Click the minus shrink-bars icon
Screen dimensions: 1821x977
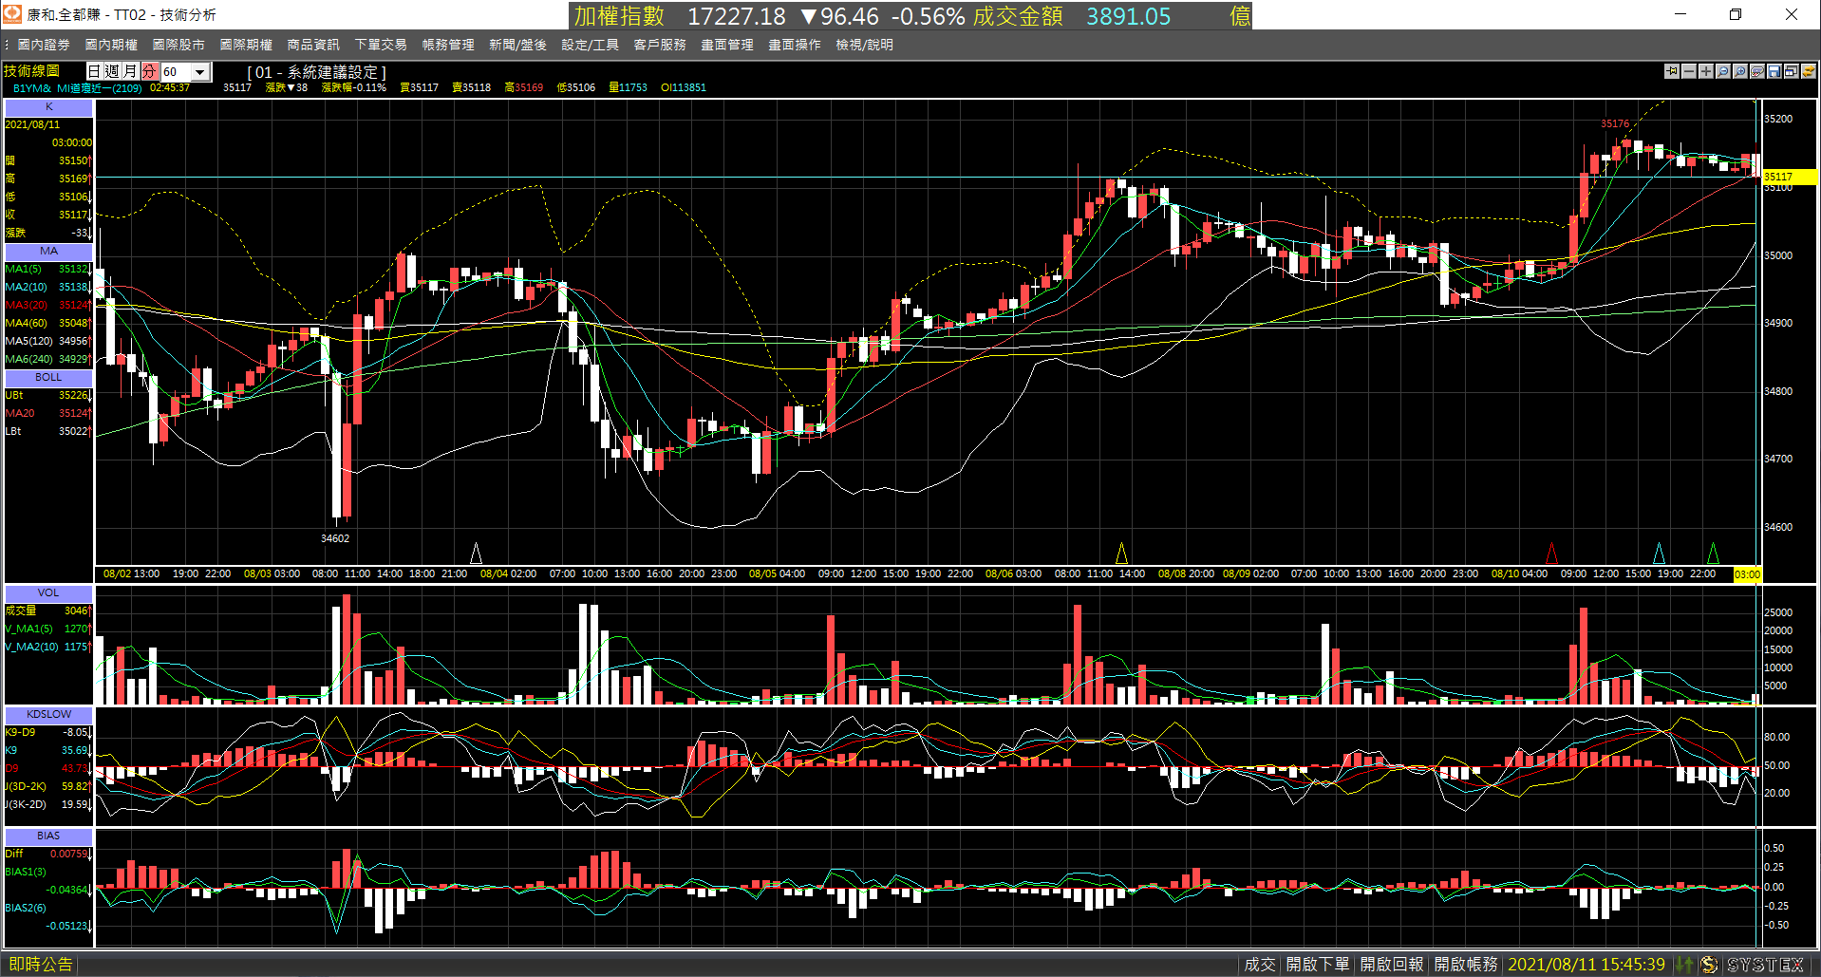(1689, 71)
